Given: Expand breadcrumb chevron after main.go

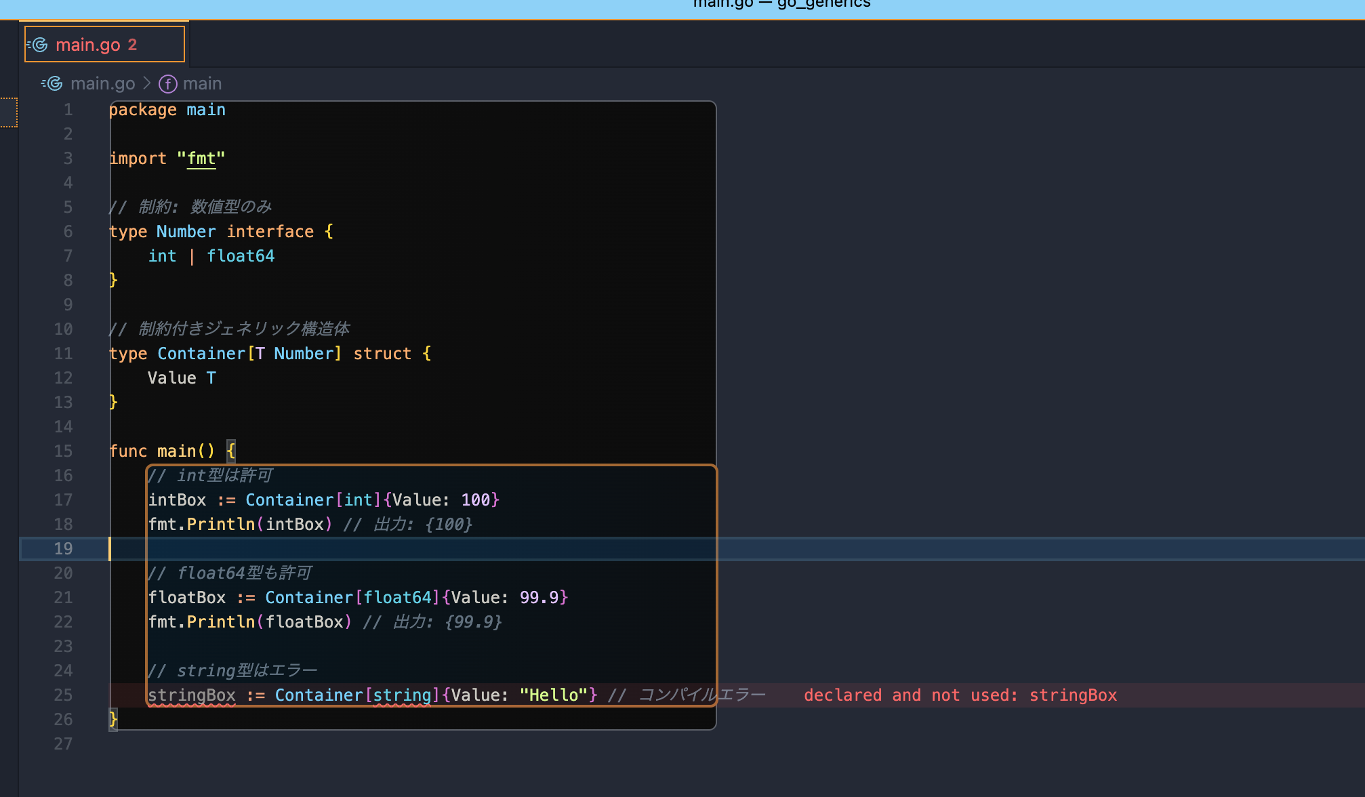Looking at the screenshot, I should 147,83.
